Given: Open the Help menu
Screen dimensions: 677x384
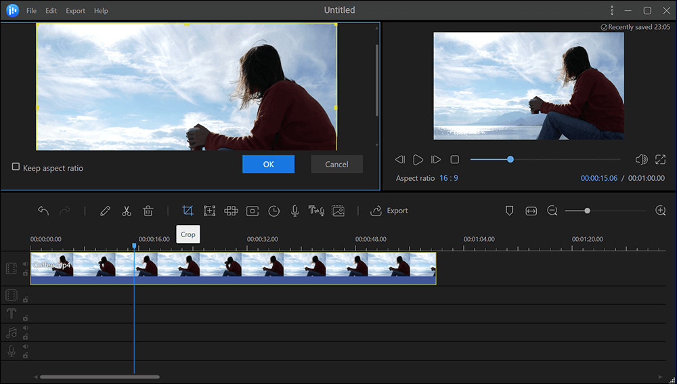Looking at the screenshot, I should 101,11.
